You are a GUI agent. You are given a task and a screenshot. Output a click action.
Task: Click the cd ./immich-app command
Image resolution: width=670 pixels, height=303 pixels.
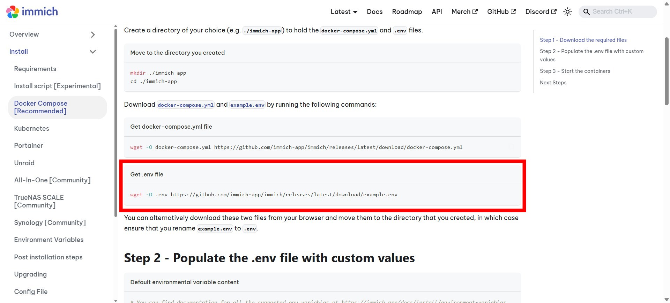(x=154, y=82)
